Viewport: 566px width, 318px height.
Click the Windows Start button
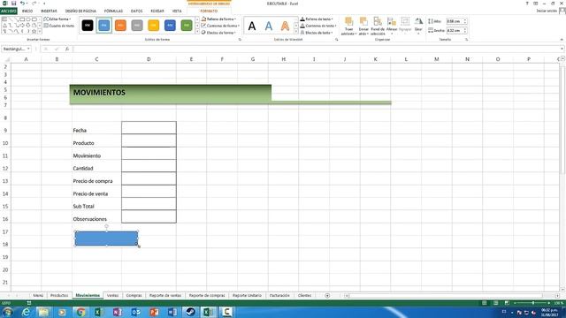8,312
